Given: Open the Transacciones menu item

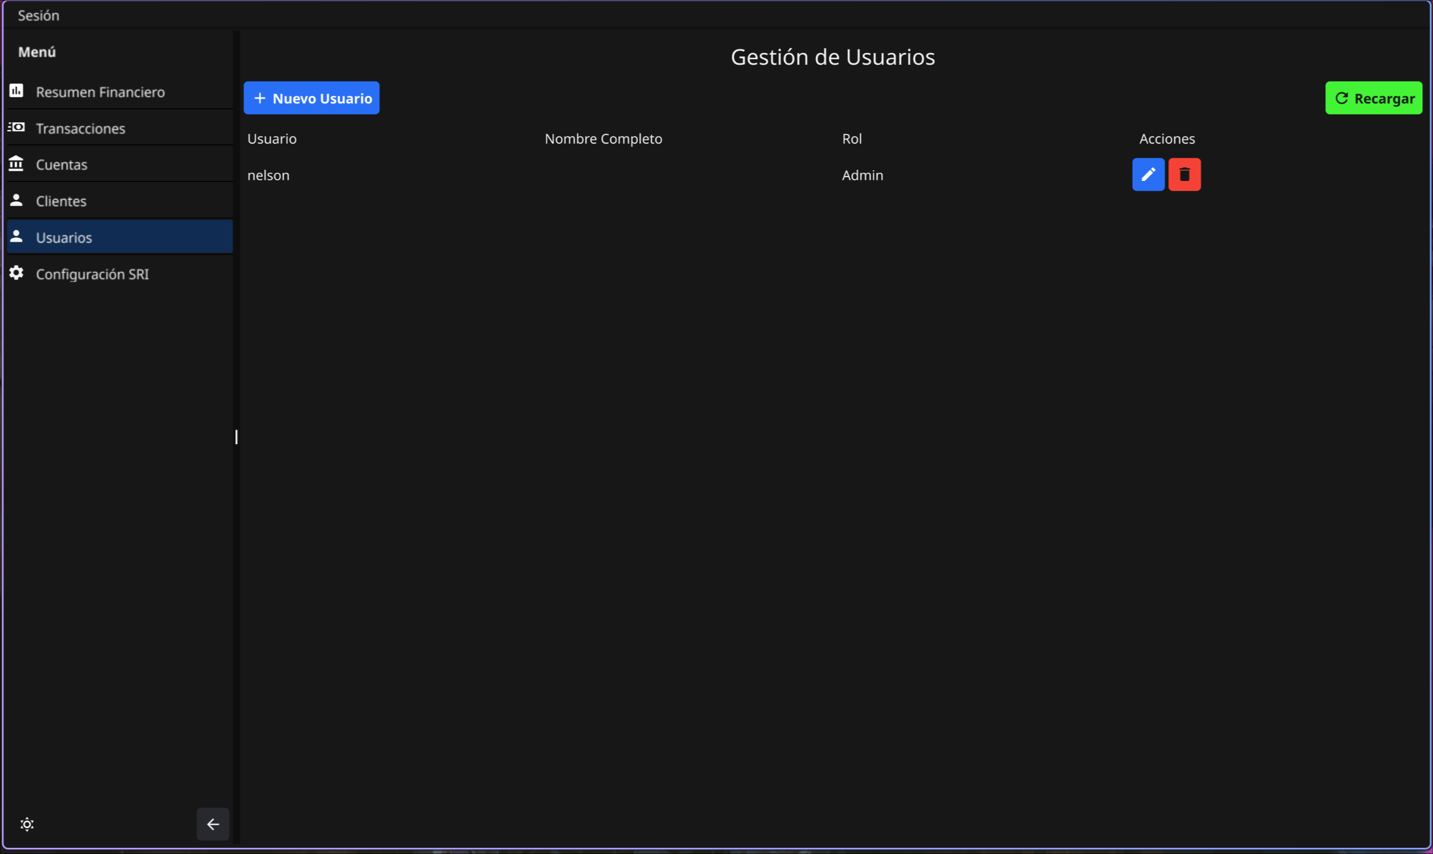Looking at the screenshot, I should [81, 129].
